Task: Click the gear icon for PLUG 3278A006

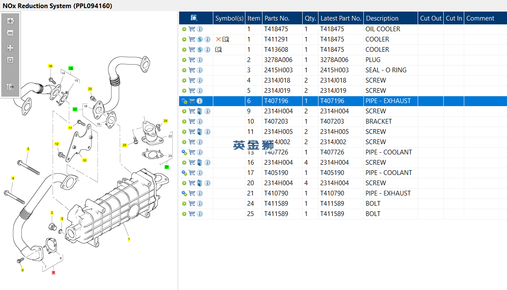Action: click(184, 60)
